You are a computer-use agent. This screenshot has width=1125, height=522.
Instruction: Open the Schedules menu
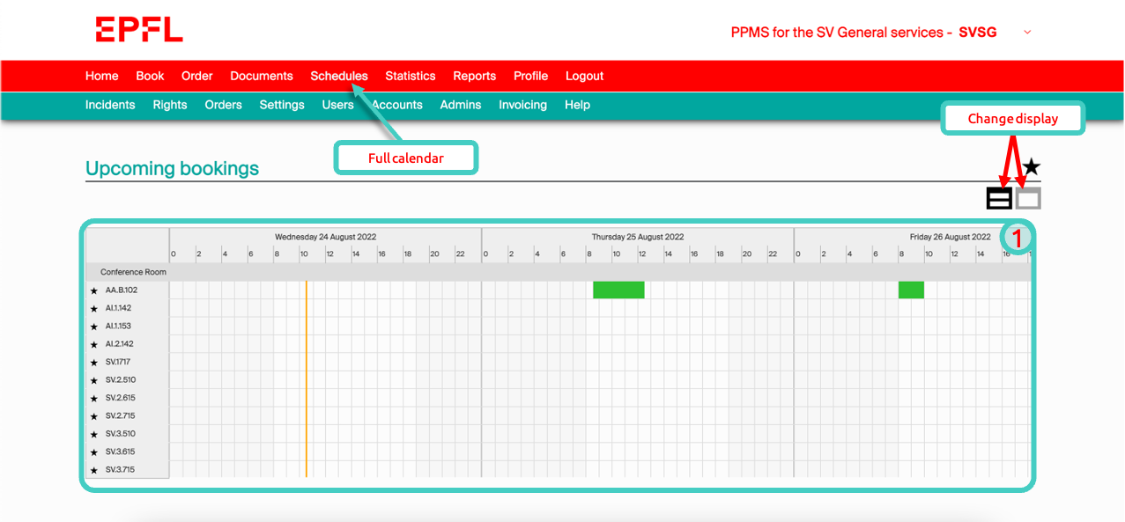pyautogui.click(x=339, y=76)
